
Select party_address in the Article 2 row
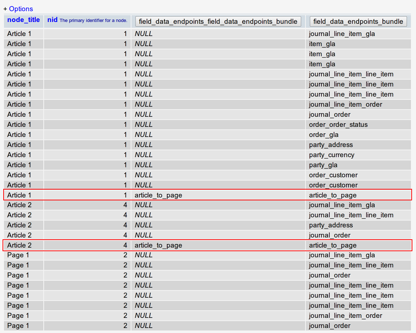[331, 225]
